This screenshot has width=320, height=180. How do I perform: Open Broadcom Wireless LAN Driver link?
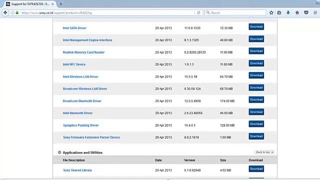point(85,89)
